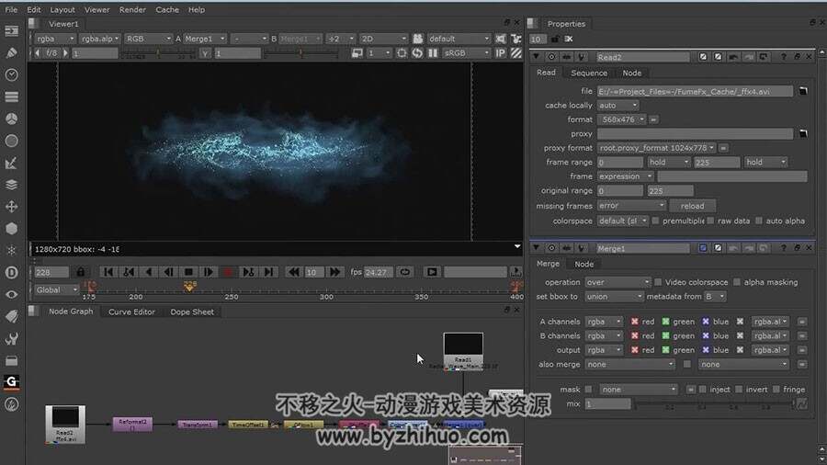Open the Draw tools in left toolbar
This screenshot has height=465, width=827.
(x=12, y=52)
